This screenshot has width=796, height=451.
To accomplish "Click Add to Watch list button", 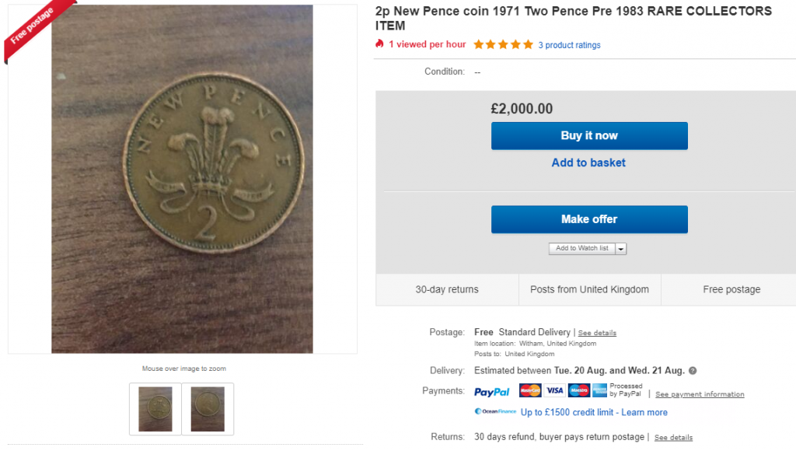I will [x=581, y=248].
